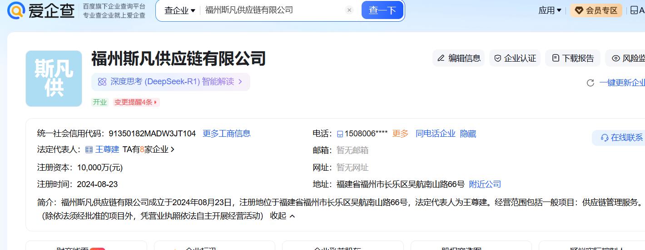Clear the search box with the X icon

[x=349, y=10]
